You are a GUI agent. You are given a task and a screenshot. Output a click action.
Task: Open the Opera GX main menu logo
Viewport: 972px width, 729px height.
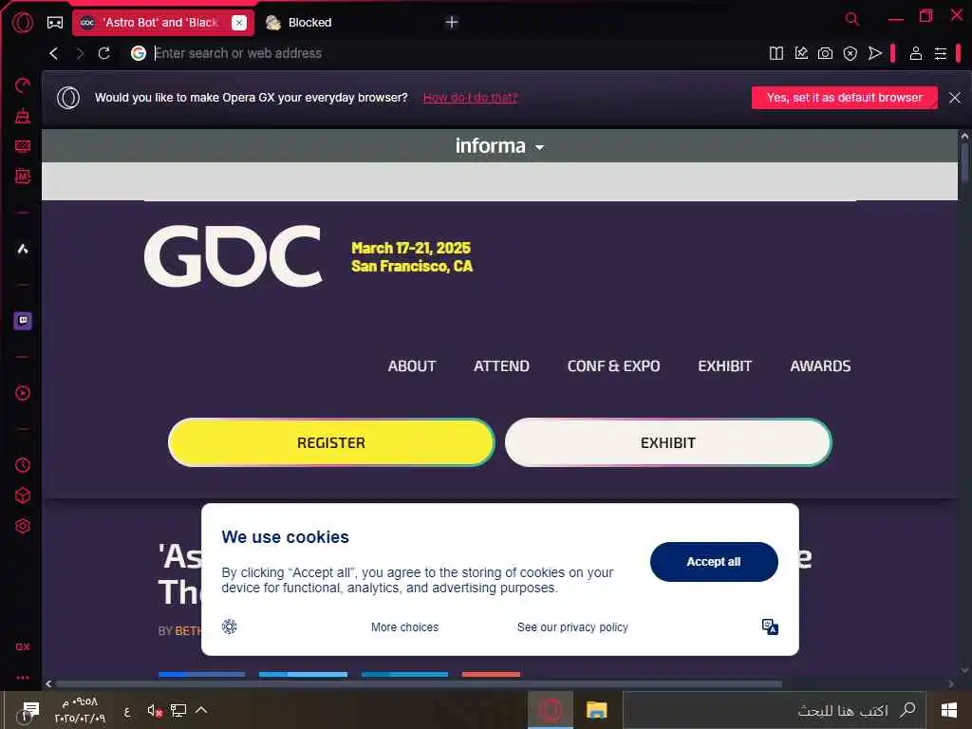point(23,23)
